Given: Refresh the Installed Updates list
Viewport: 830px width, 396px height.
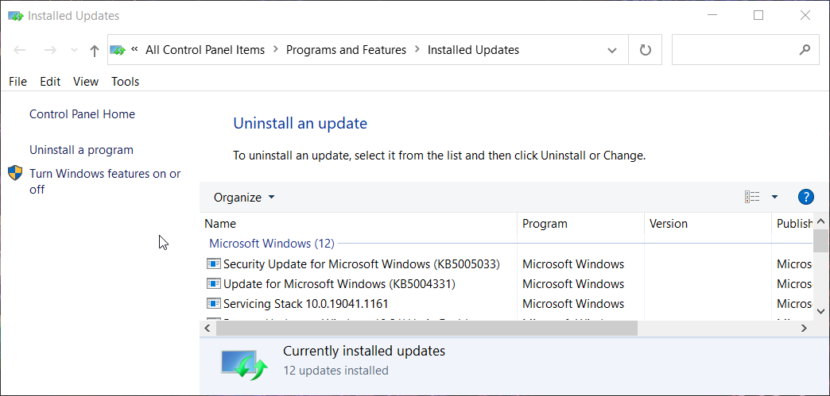Looking at the screenshot, I should pos(646,50).
